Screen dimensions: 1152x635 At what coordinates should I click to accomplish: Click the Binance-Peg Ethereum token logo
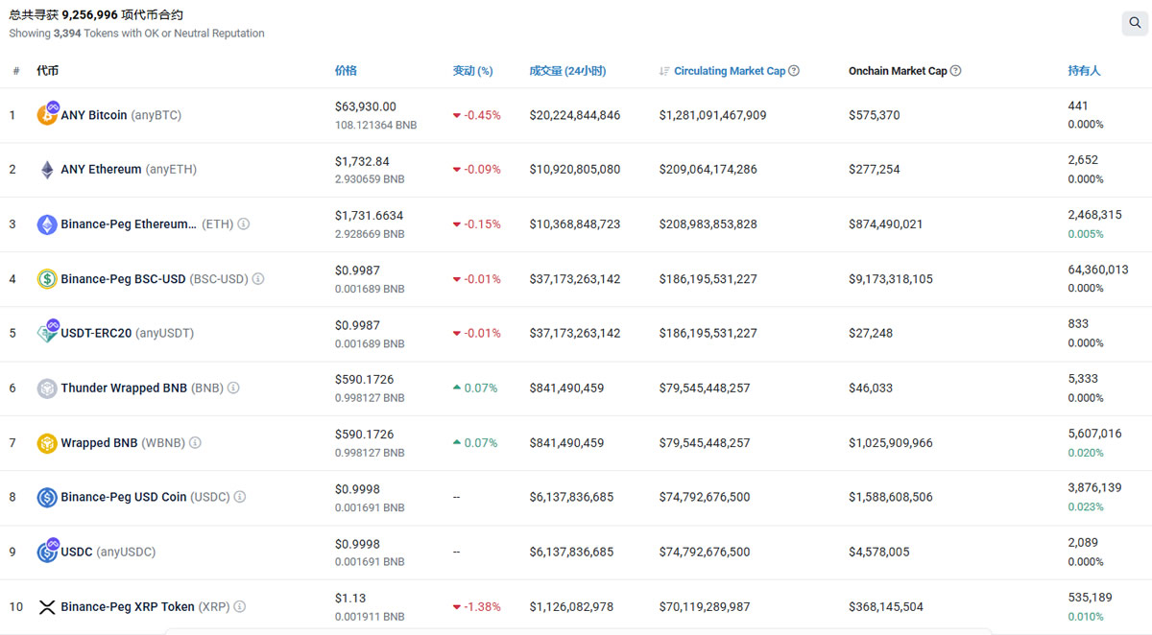[47, 224]
